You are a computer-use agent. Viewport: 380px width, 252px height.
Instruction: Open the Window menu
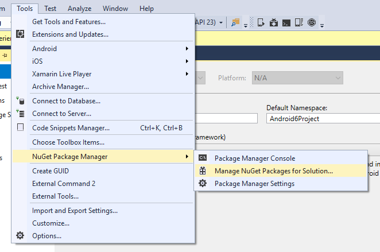(x=115, y=9)
